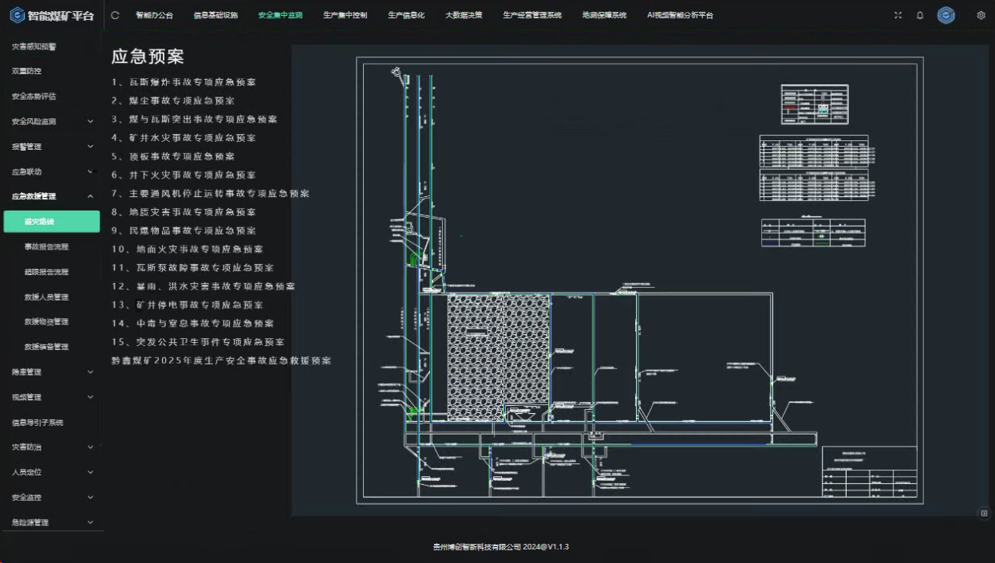Open settings with the gear icon
This screenshot has width=995, height=563.
981,15
